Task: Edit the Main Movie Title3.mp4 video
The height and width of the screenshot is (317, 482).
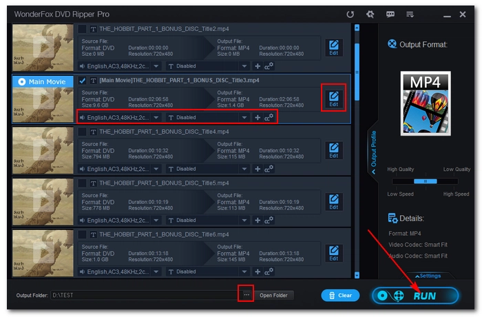Action: click(334, 99)
